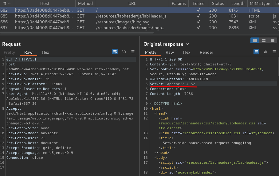Sort history by Status column header
Screen dimensions: 279x176
click(218, 3)
